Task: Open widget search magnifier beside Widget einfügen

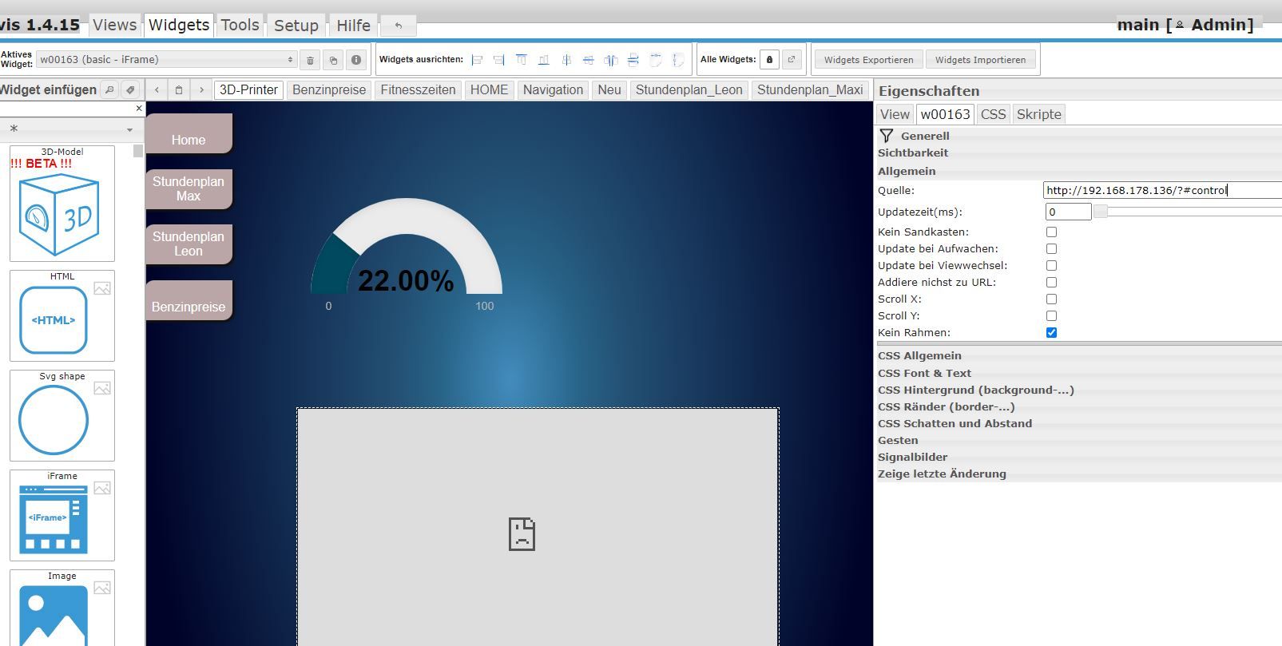Action: [110, 90]
